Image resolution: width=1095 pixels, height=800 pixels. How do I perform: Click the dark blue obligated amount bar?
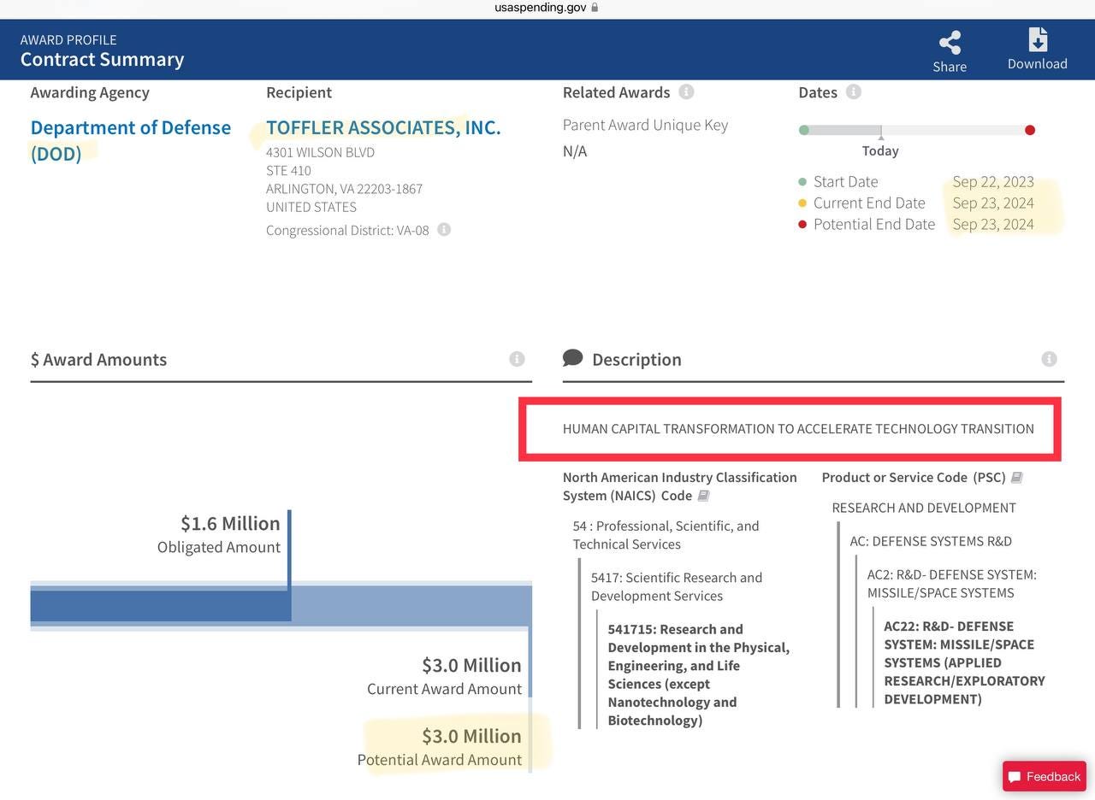[x=160, y=604]
